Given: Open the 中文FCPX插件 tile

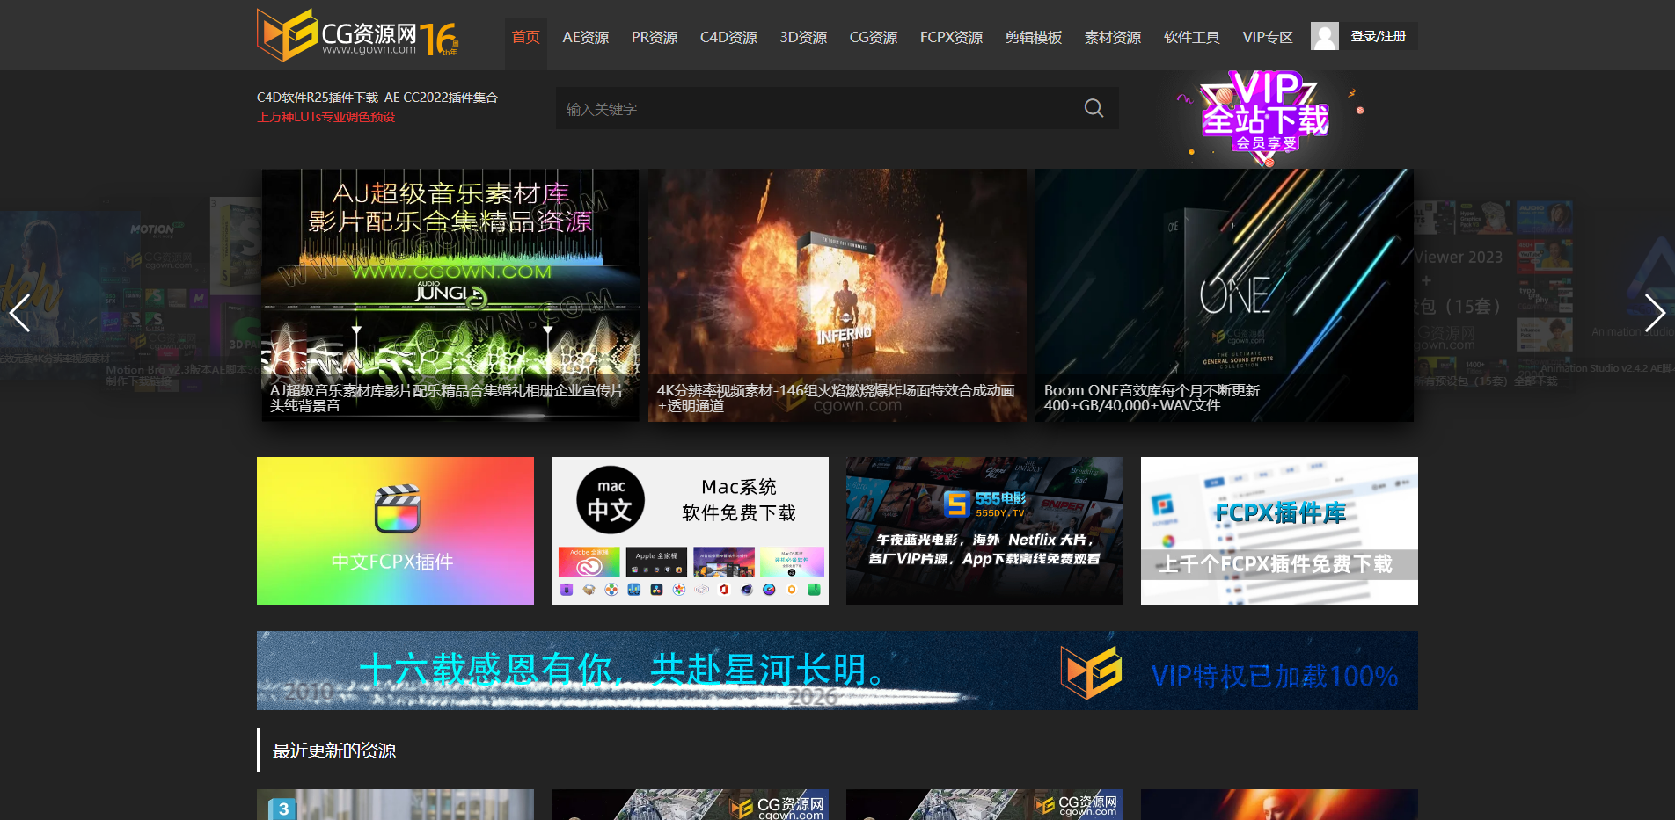Looking at the screenshot, I should pos(395,531).
